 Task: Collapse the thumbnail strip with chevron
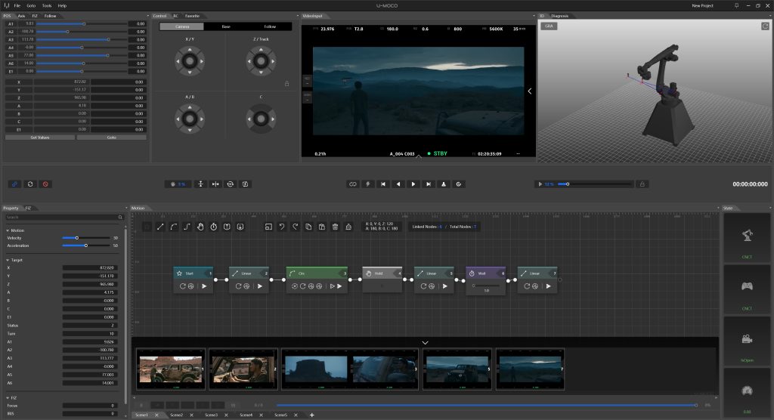tap(425, 342)
